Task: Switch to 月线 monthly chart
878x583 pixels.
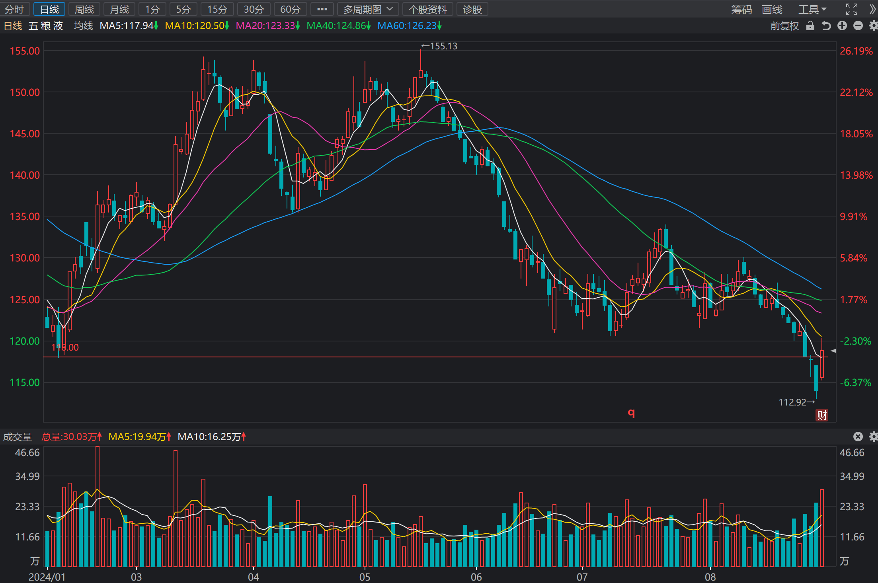Action: pyautogui.click(x=119, y=9)
